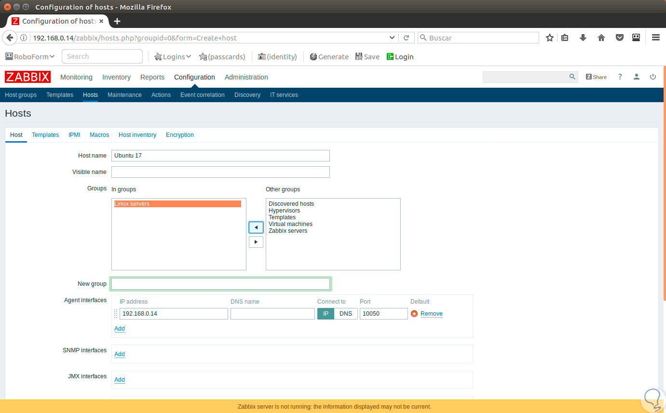Viewport: 666px width, 413px height.
Task: Click RoboForm Generate password button
Action: point(329,57)
